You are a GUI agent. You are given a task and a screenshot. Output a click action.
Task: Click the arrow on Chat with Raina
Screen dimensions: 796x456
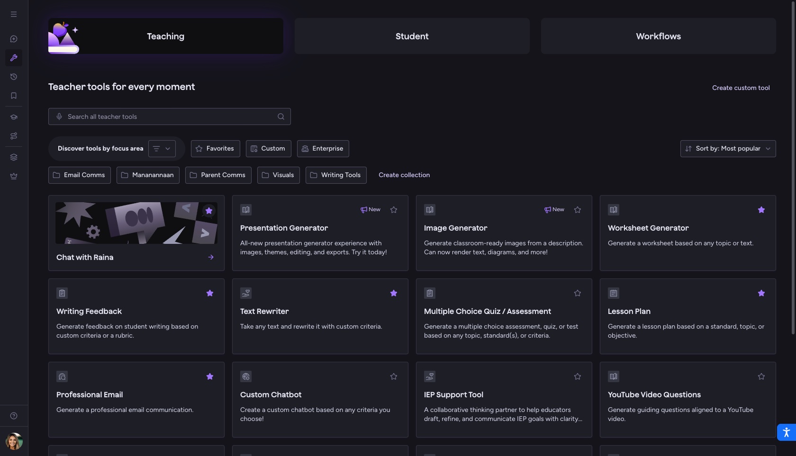[x=211, y=257]
